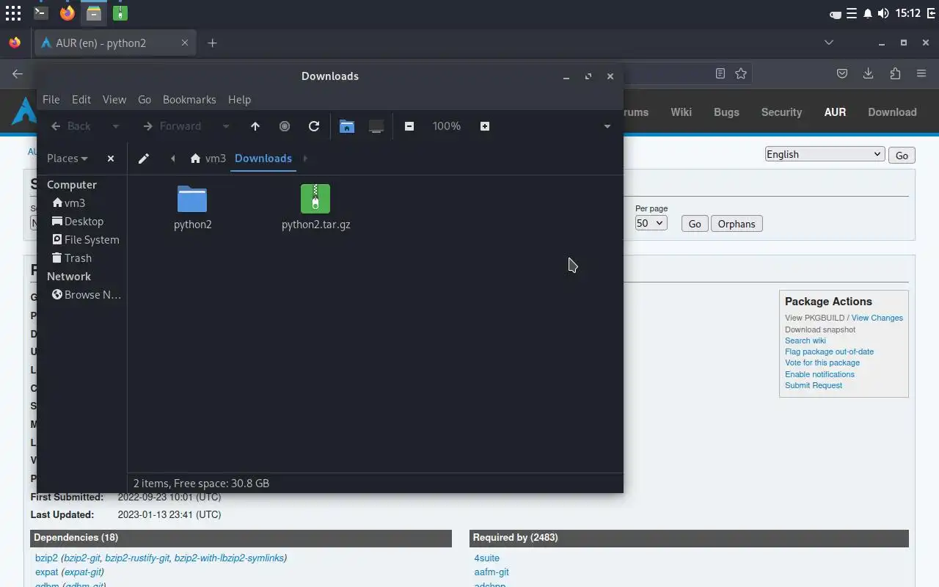Click the Forward button in file manager
Image resolution: width=939 pixels, height=587 pixels.
click(172, 126)
